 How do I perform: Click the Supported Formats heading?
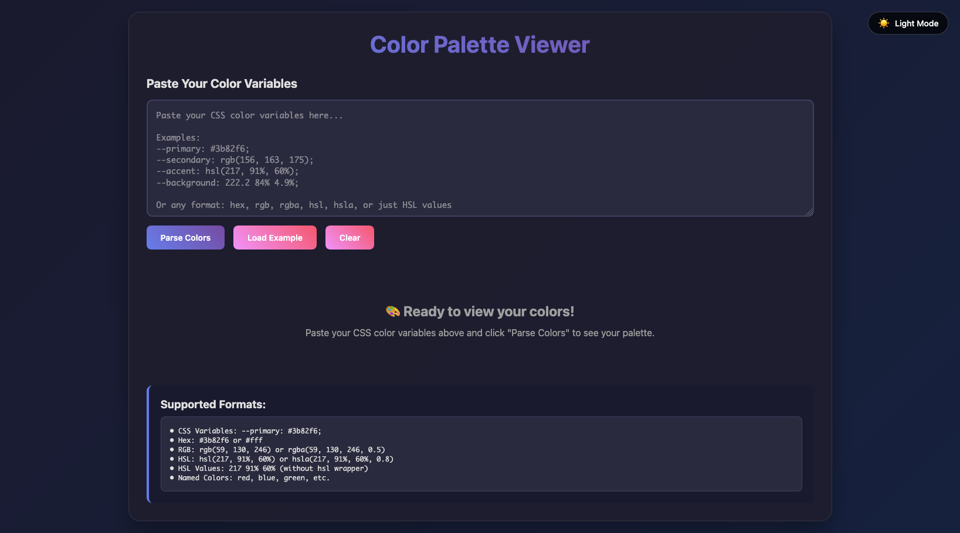coord(213,405)
